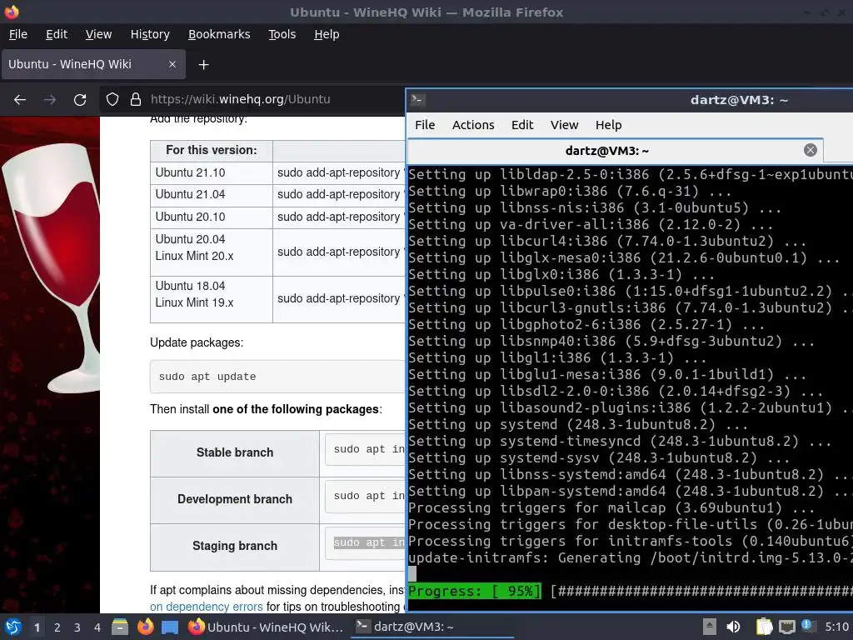Click the Ubuntu 20.10 table cell
Viewport: 853px width, 640px height.
[211, 217]
